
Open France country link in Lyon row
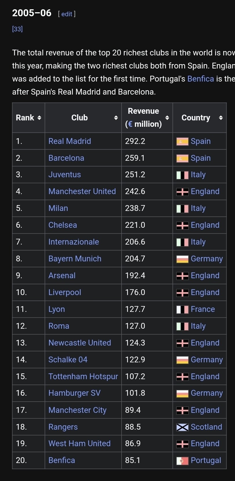click(x=203, y=309)
